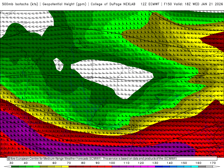The image size is (224, 168).
Task: Click the 5220 label inside the white area
Action: click(x=90, y=78)
